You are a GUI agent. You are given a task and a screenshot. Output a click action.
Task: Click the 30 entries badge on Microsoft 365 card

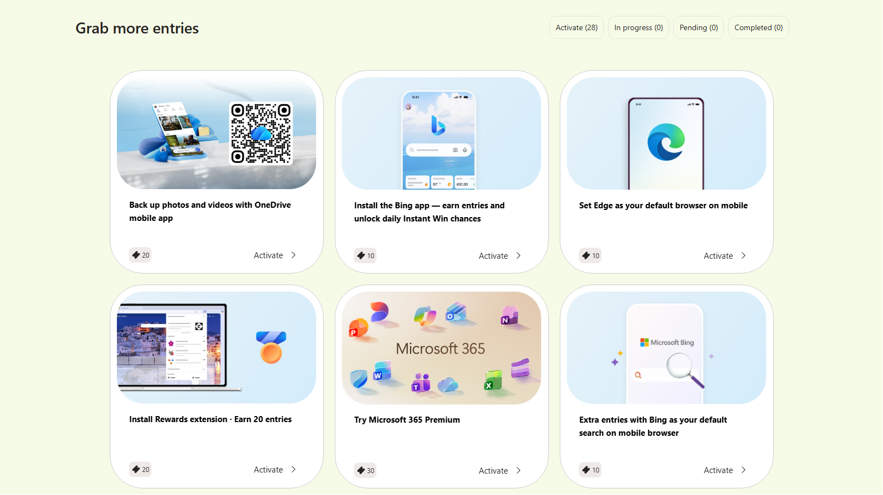[365, 470]
